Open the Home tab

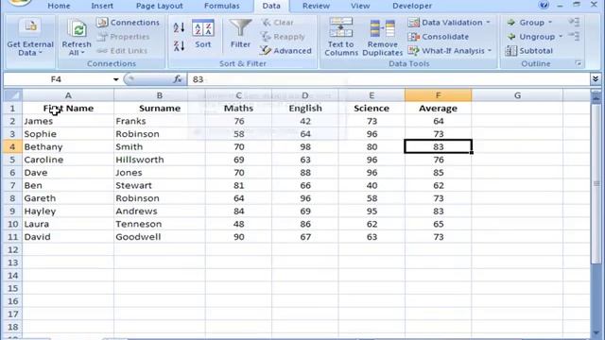59,6
